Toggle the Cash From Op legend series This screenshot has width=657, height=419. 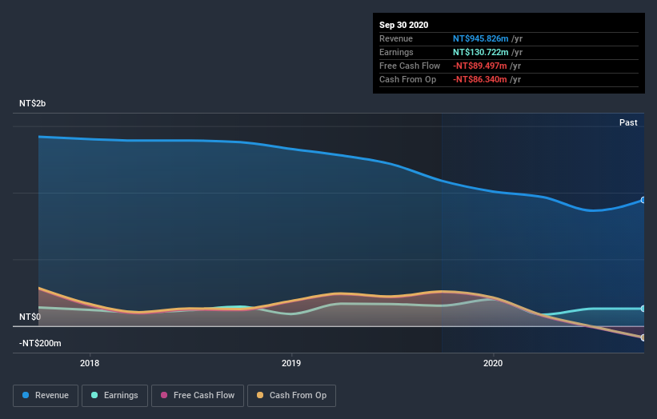(x=291, y=396)
